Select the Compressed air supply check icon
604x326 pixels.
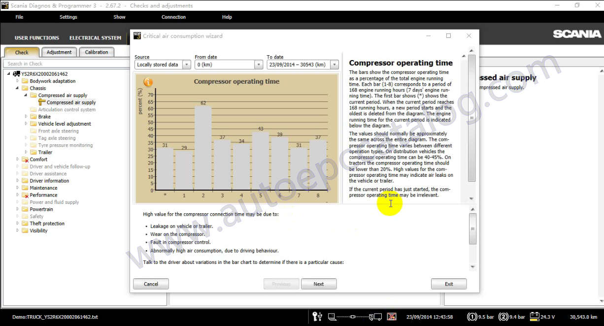pyautogui.click(x=42, y=102)
